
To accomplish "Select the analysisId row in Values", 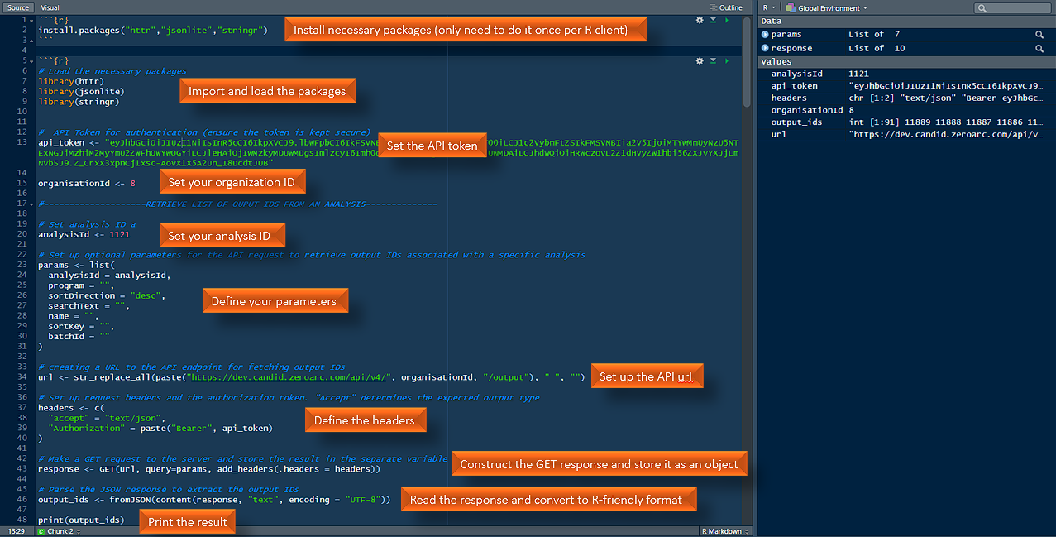I will click(907, 74).
